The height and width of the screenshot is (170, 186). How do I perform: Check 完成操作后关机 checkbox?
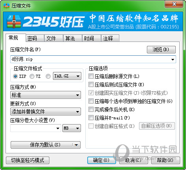click(91, 110)
